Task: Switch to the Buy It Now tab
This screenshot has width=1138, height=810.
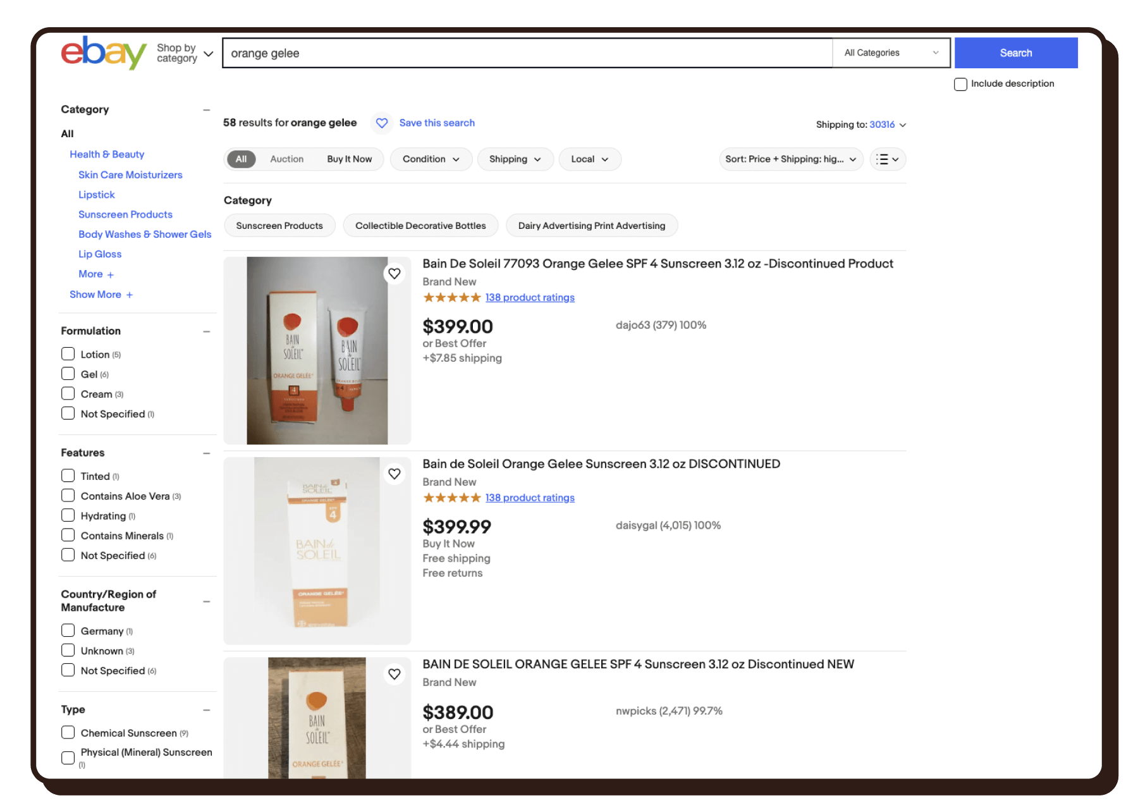Action: coord(350,159)
